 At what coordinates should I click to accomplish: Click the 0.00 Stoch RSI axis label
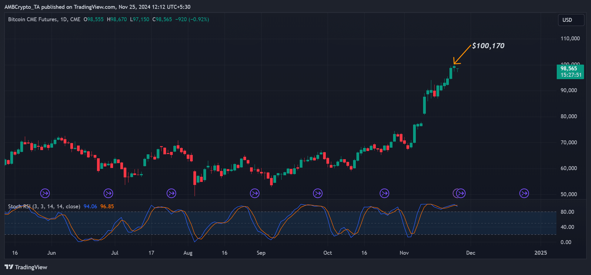pyautogui.click(x=566, y=242)
